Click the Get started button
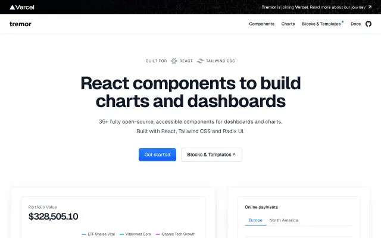Screen dimensions: 381x238 [x=157, y=155]
